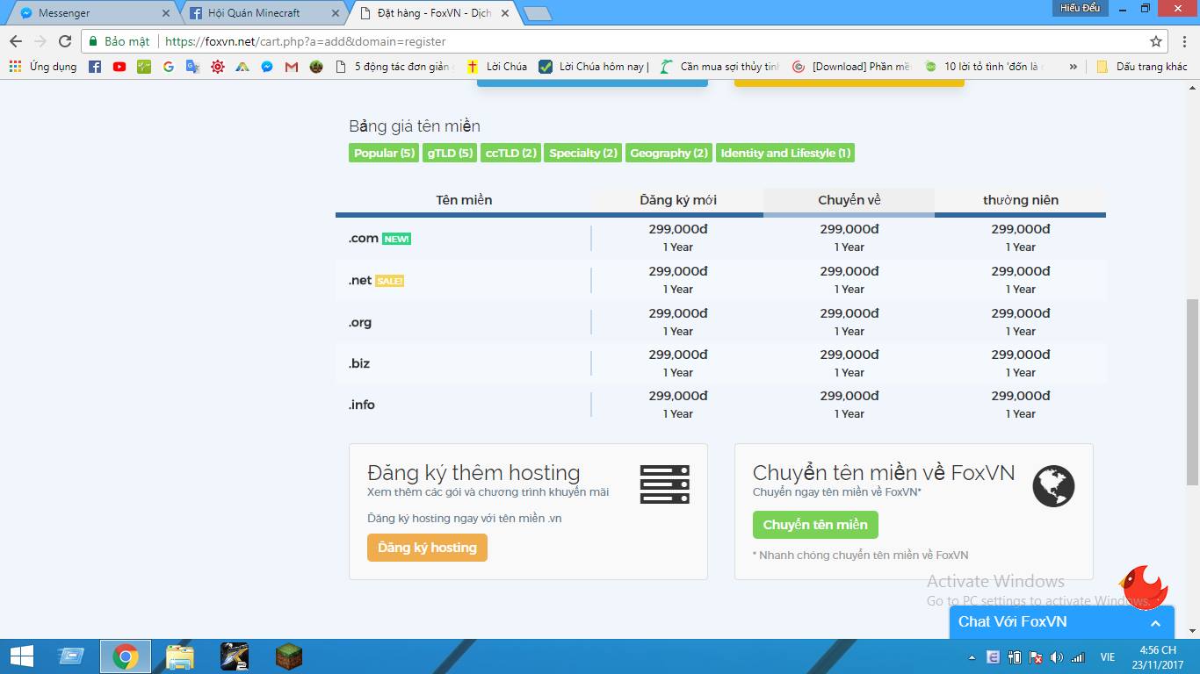The width and height of the screenshot is (1200, 674).
Task: Filter domains by Geography (2)
Action: click(669, 154)
